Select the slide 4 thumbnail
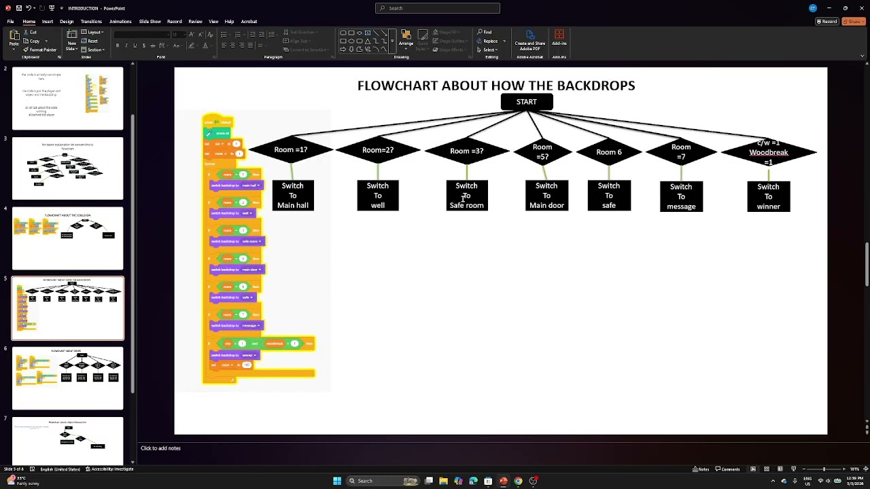Screen dimensions: 870x489 pos(67,238)
